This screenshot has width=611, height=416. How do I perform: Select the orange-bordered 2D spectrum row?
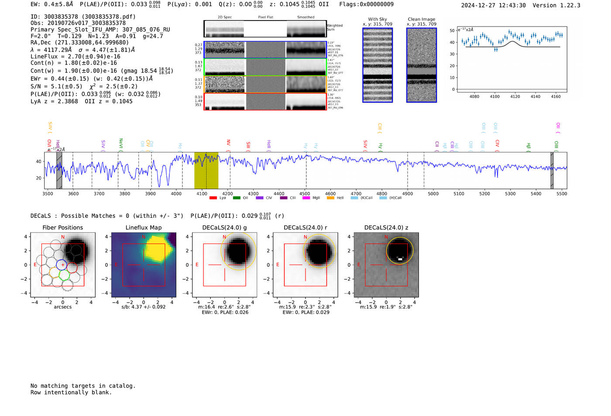265,84
